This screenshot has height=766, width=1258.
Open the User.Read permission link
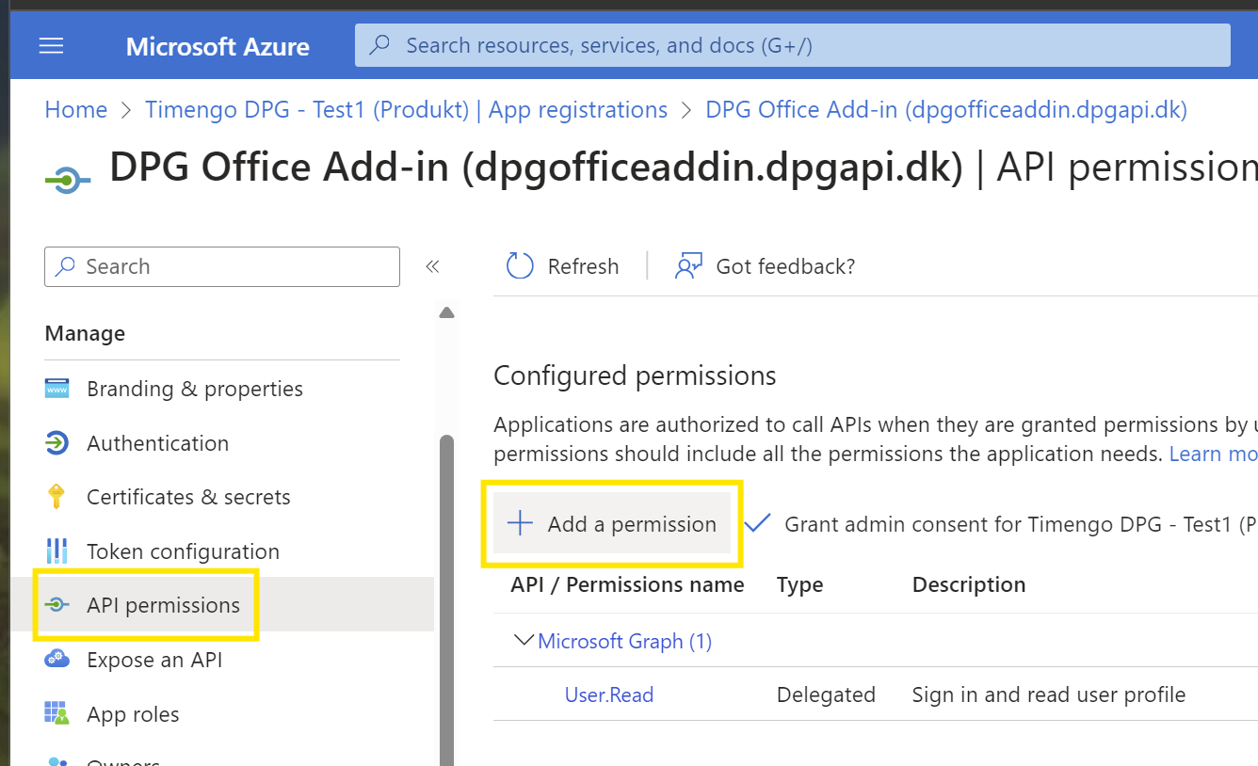(608, 694)
